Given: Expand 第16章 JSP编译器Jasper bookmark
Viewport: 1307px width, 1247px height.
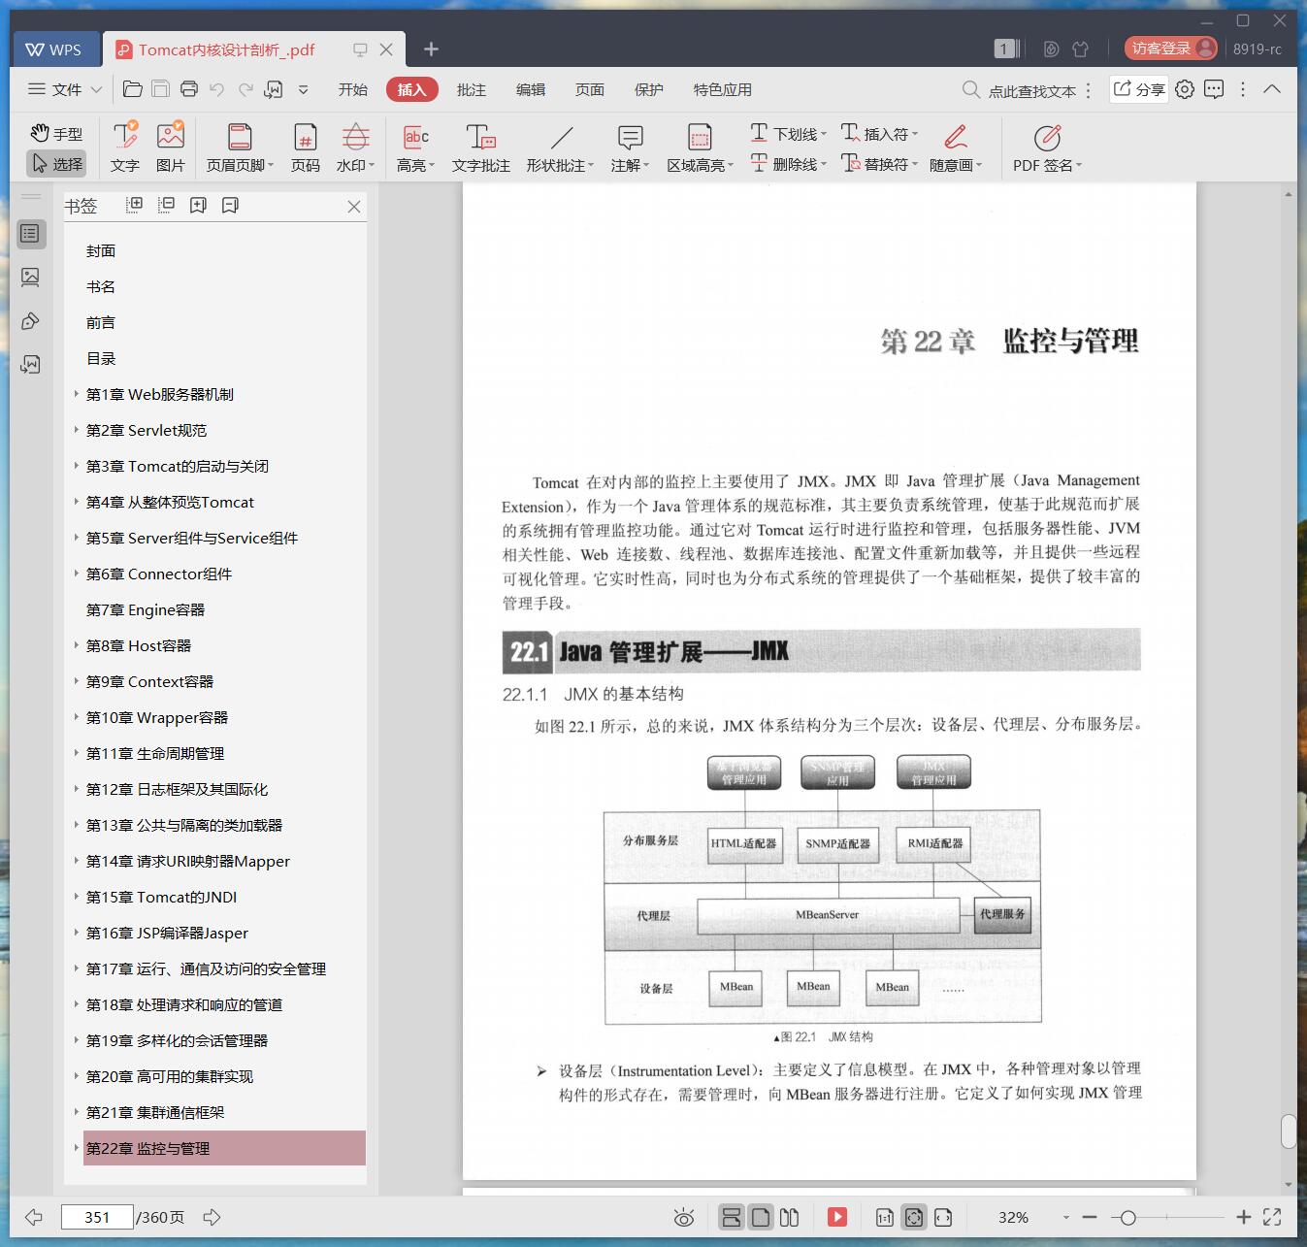Looking at the screenshot, I should [x=77, y=933].
